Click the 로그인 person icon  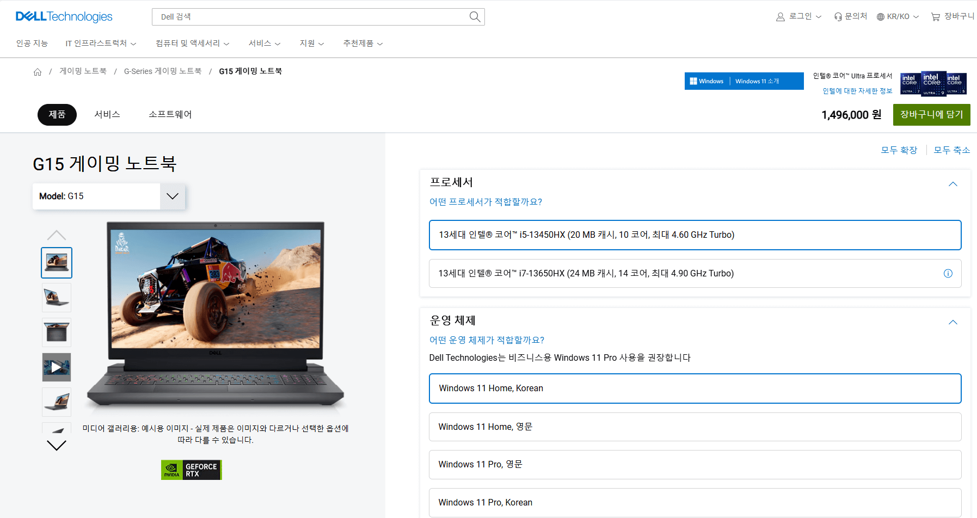(x=780, y=16)
